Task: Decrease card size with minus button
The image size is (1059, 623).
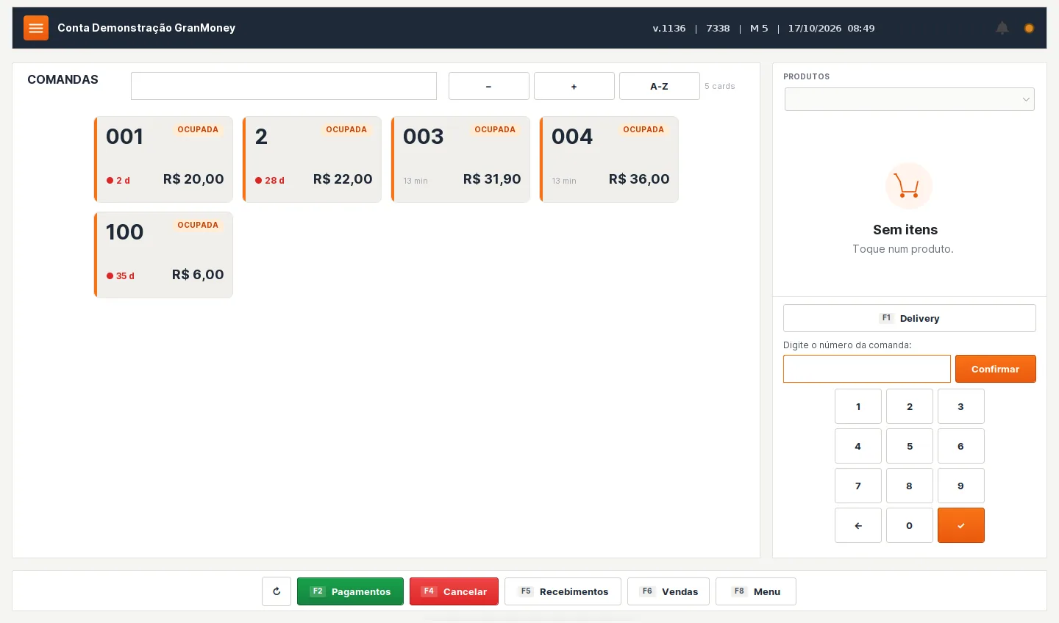Action: [x=489, y=86]
